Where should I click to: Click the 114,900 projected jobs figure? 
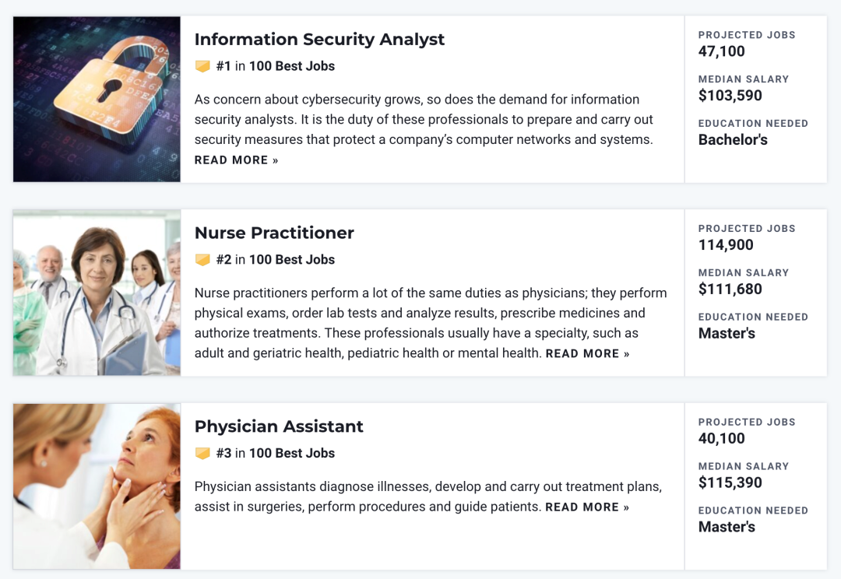click(x=726, y=245)
